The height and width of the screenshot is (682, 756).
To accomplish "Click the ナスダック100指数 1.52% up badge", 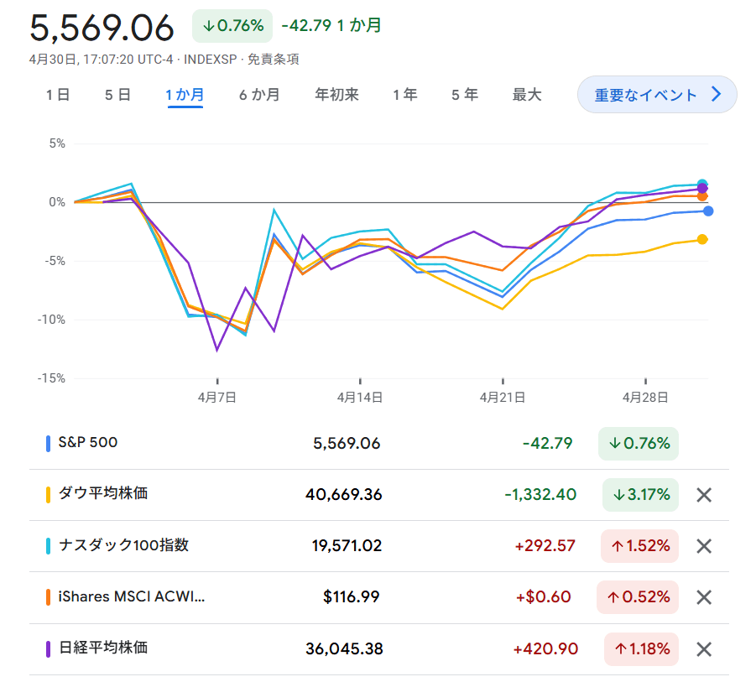I will click(x=640, y=546).
